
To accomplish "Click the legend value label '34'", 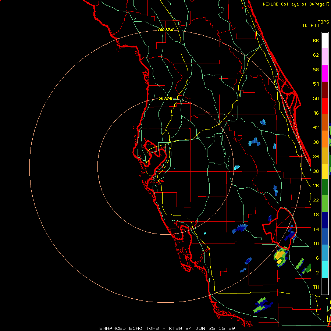I will pyautogui.click(x=316, y=156).
